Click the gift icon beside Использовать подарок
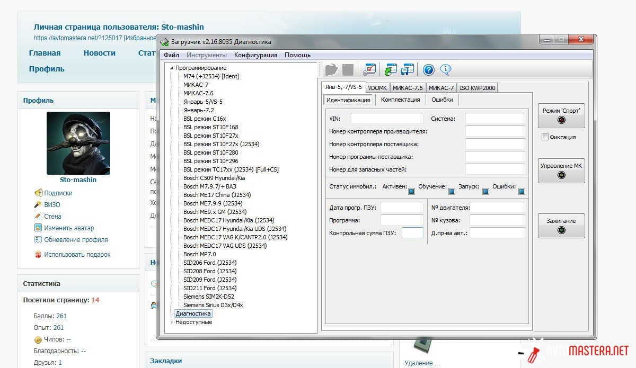Image resolution: width=636 pixels, height=368 pixels. pos(38,255)
